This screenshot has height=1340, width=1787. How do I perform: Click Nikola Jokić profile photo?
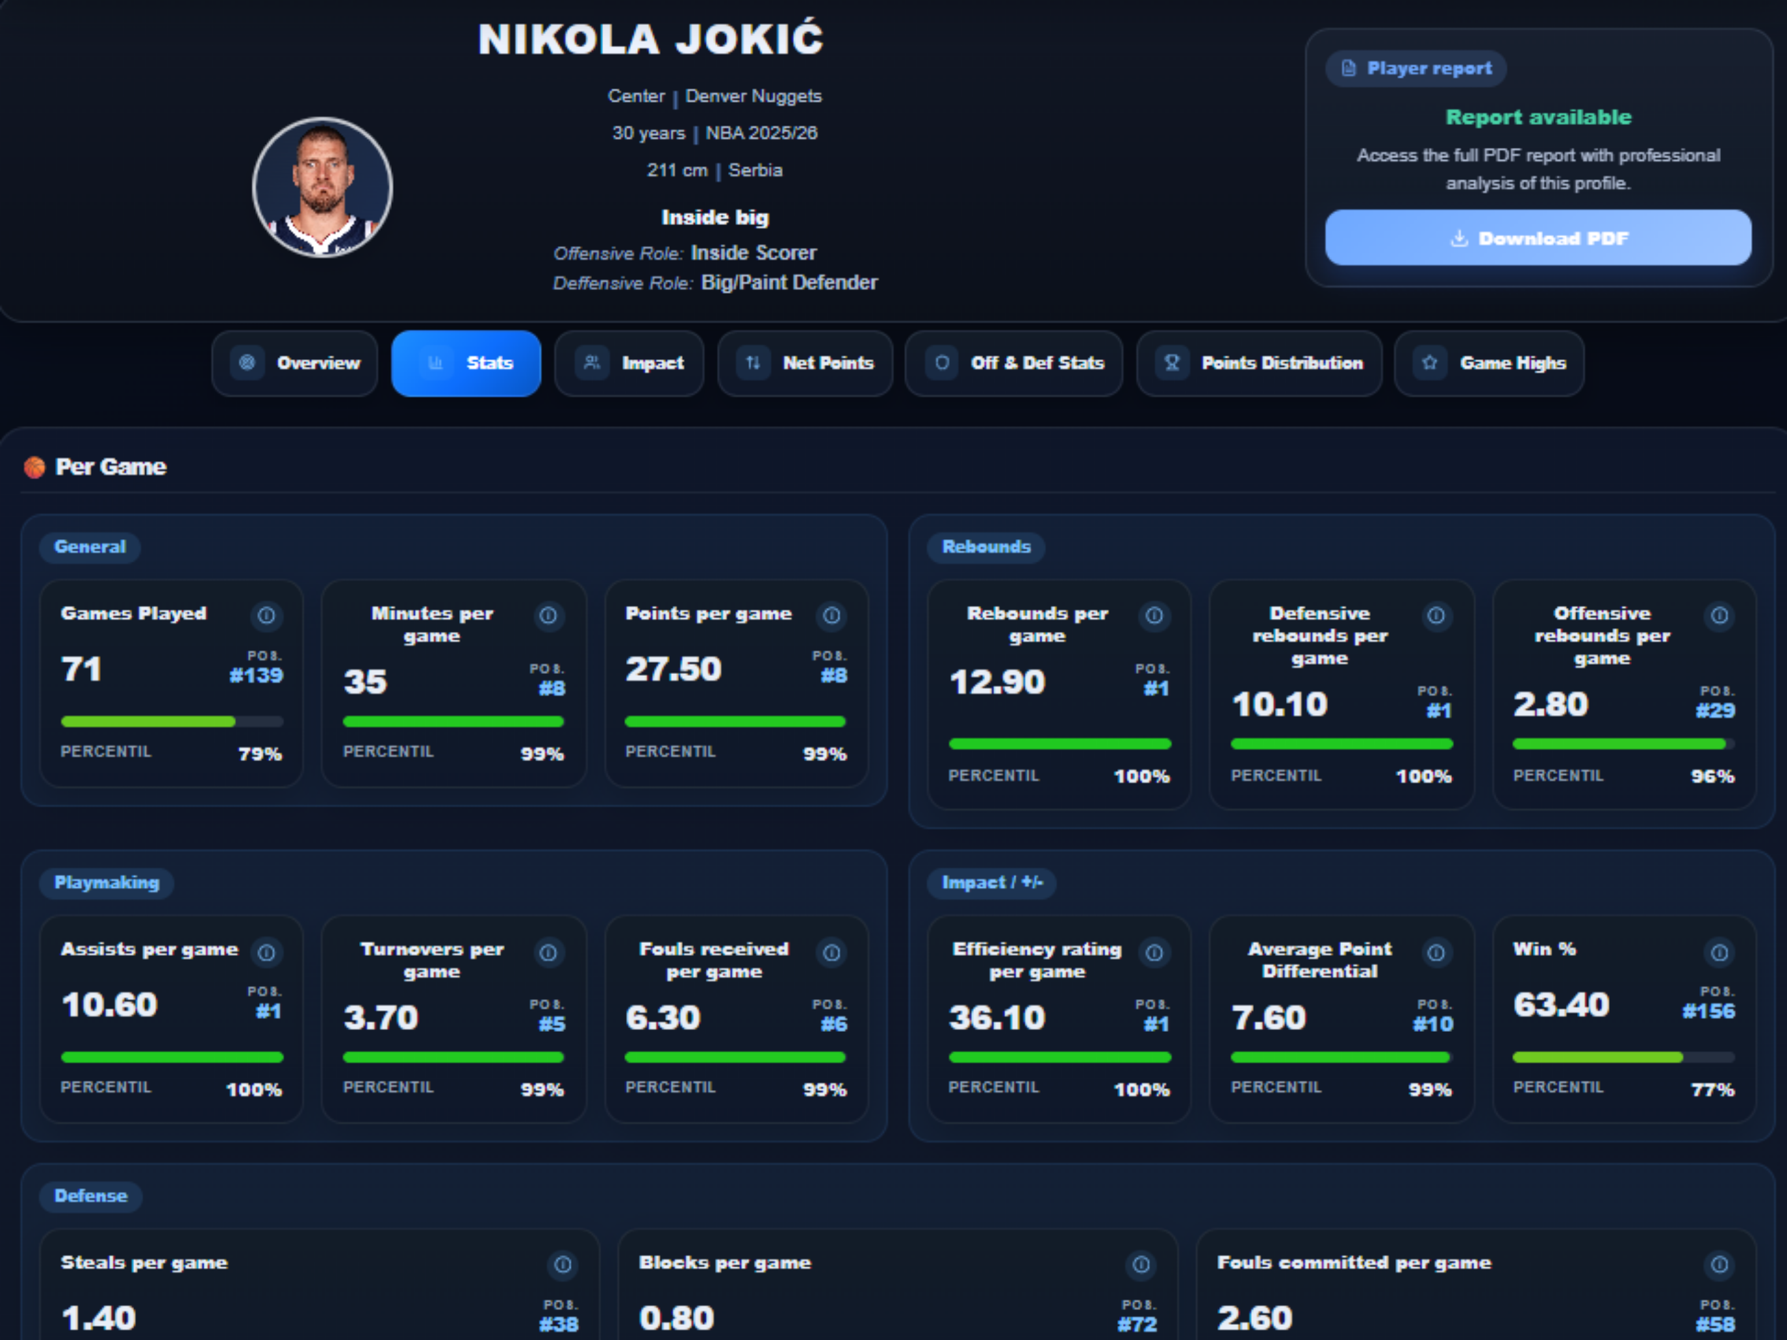pyautogui.click(x=322, y=188)
